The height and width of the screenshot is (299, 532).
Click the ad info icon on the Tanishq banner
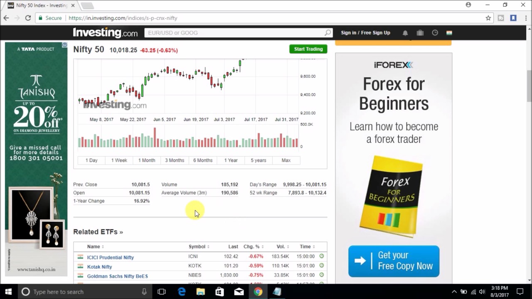64,45
